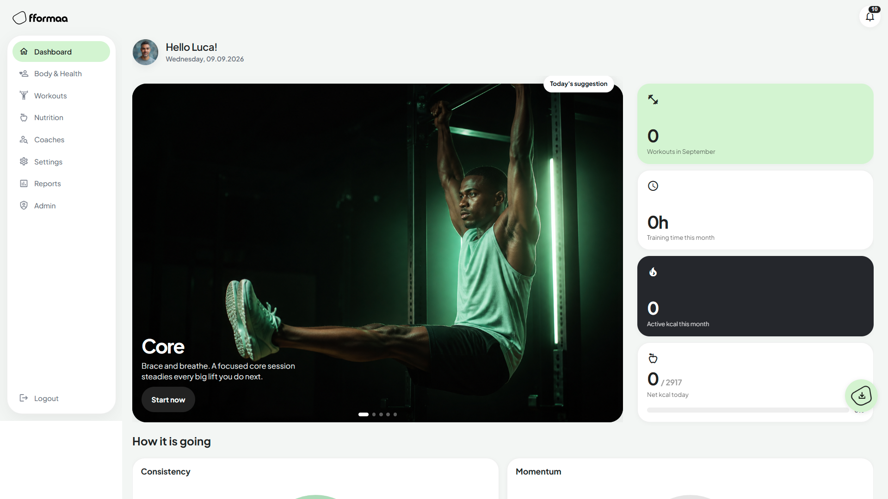Viewport: 888px width, 499px height.
Task: Select the first carousel slide indicator
Action: [x=364, y=414]
